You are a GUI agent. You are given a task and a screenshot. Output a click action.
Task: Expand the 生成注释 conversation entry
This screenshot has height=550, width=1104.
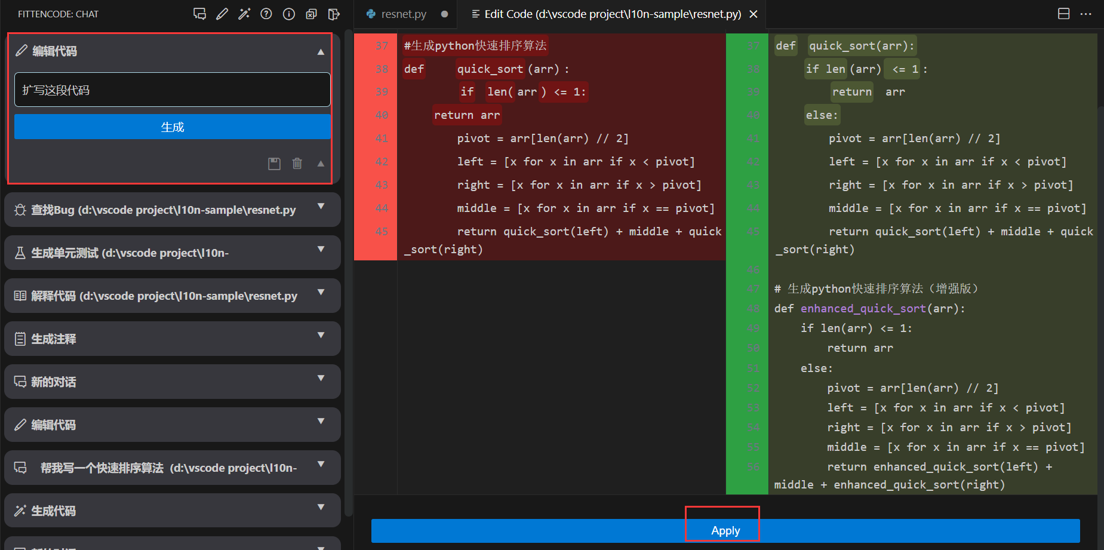[x=321, y=336]
